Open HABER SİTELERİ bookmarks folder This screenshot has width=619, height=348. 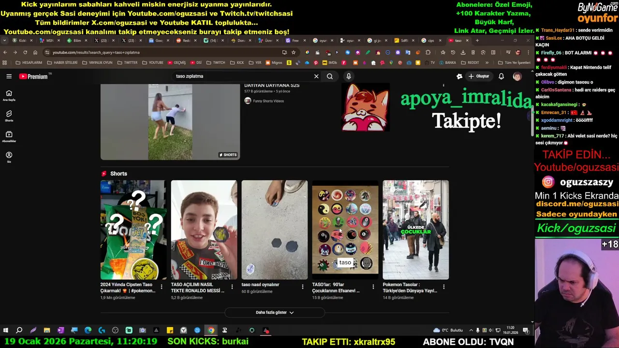[x=62, y=63]
